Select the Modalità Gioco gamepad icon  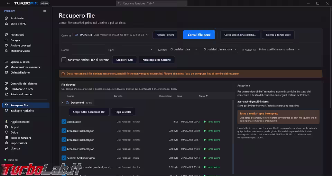pyautogui.click(x=6, y=51)
